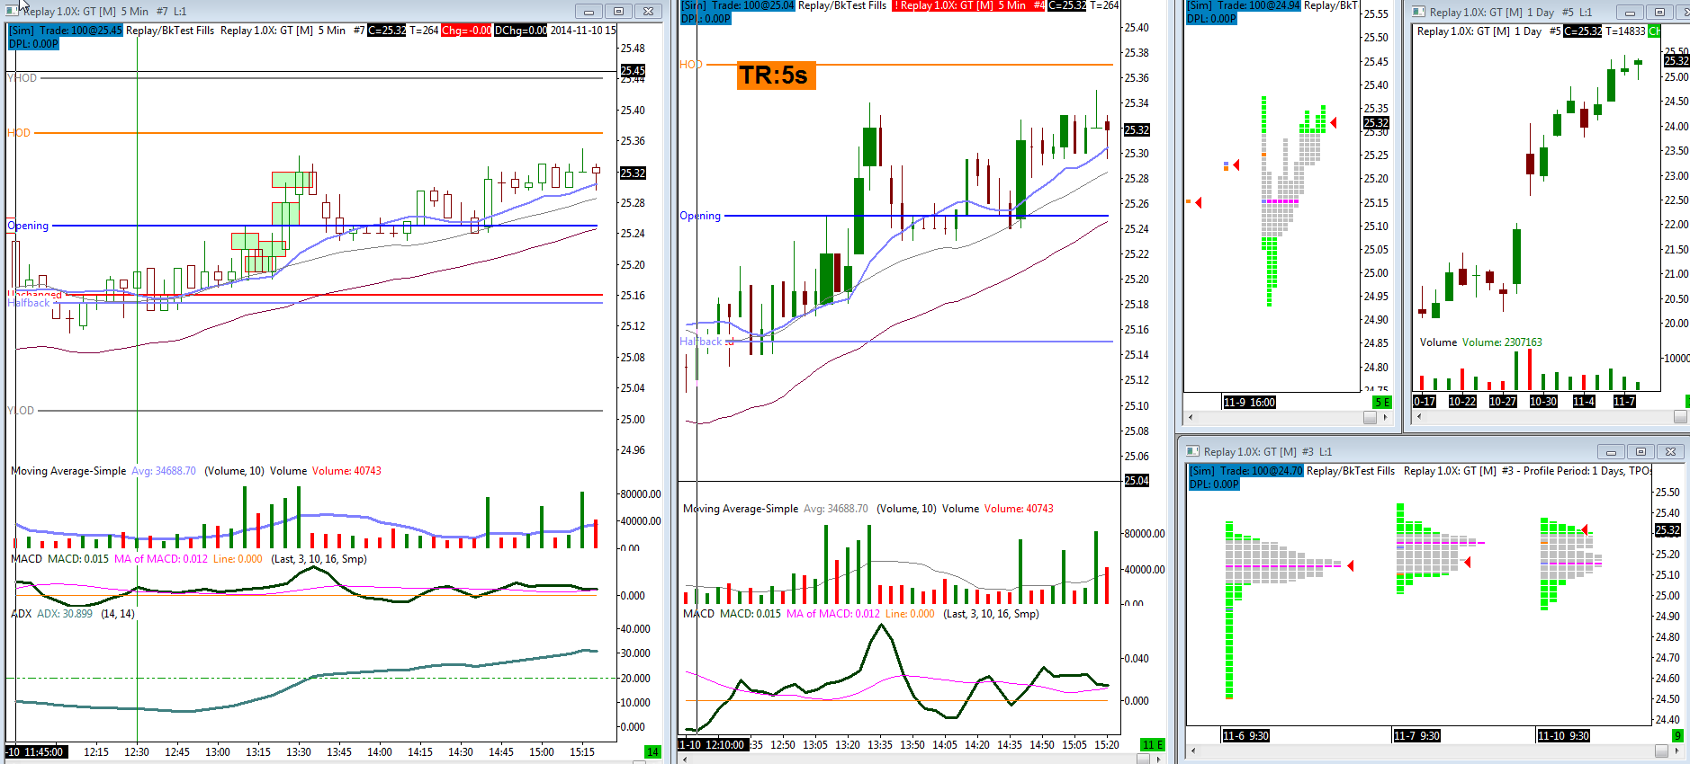Click the '11-10 9:30' profile date label
The image size is (1690, 764).
coord(1564,736)
